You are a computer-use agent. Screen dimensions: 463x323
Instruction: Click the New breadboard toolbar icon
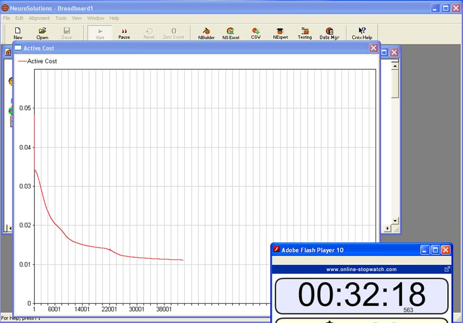click(18, 33)
